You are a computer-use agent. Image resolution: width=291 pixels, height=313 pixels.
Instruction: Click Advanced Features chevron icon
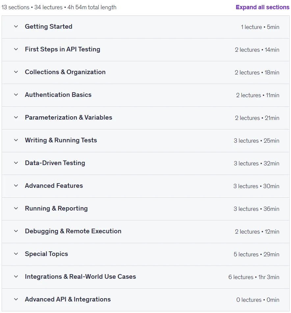(16, 185)
